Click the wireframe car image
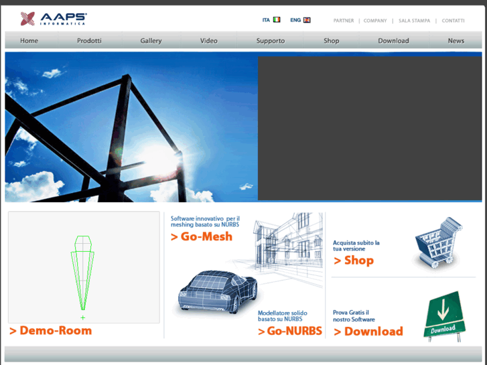 pos(218,292)
